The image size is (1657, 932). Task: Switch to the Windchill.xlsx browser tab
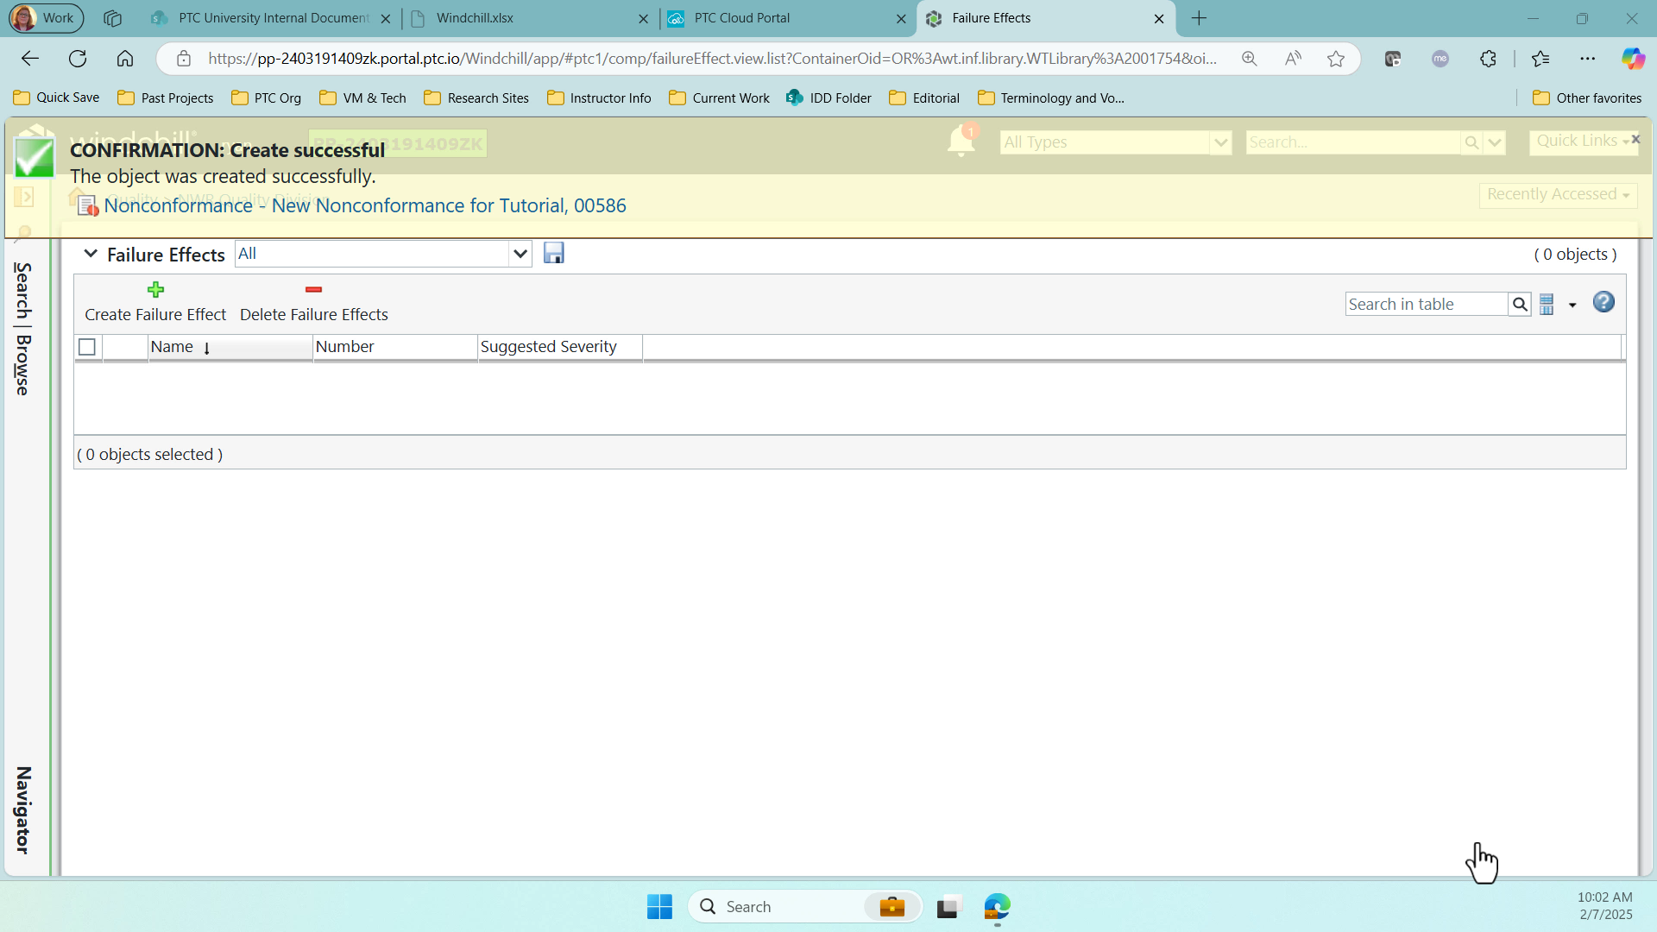point(475,18)
